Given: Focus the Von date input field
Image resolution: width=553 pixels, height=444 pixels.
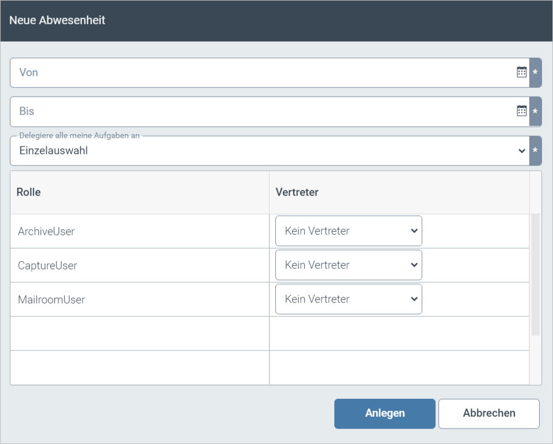Looking at the screenshot, I should point(260,72).
